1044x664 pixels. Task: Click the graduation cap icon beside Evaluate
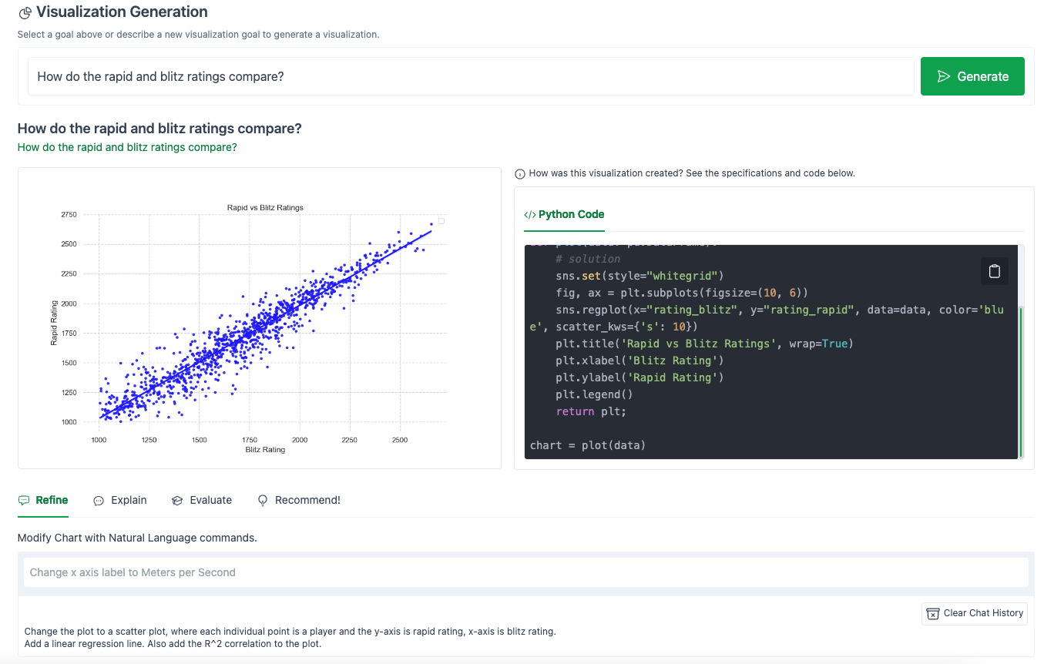click(x=177, y=501)
